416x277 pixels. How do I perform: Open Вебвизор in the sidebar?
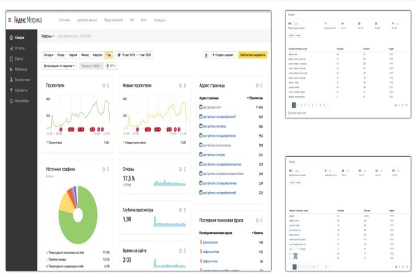pos(18,69)
